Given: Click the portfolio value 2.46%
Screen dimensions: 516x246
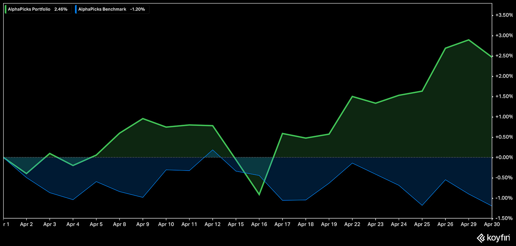Looking at the screenshot, I should (61, 9).
